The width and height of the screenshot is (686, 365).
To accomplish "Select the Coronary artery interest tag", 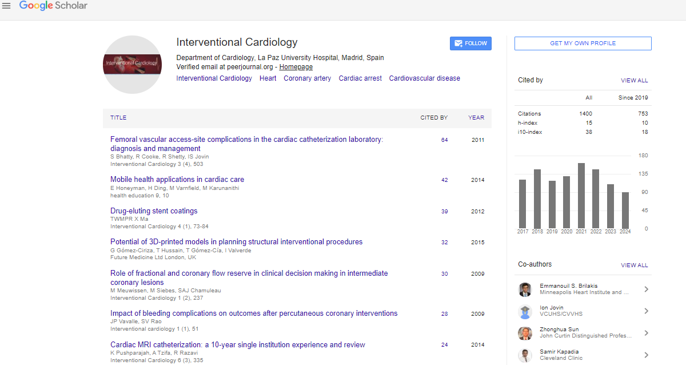I will (307, 78).
